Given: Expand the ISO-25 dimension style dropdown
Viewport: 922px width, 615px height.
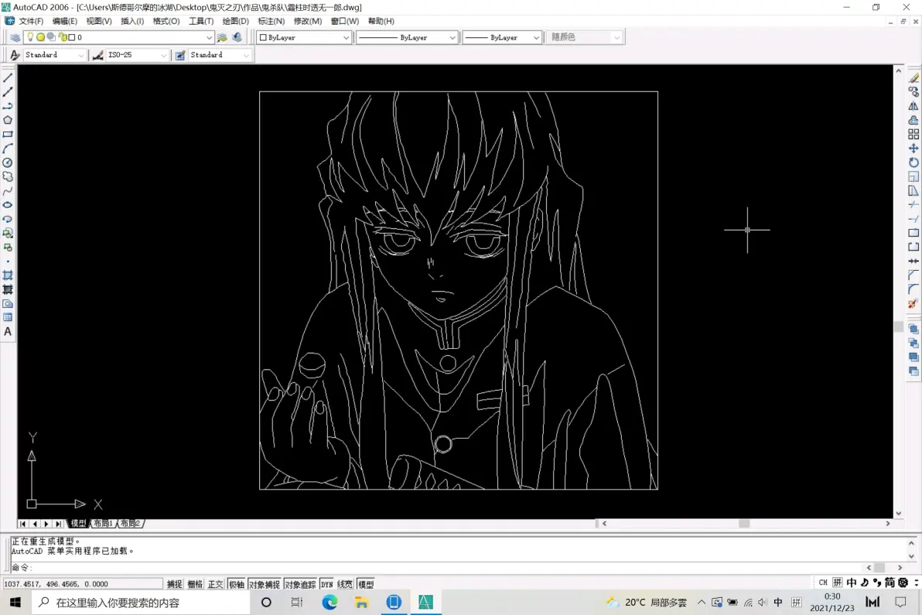Looking at the screenshot, I should coord(164,55).
